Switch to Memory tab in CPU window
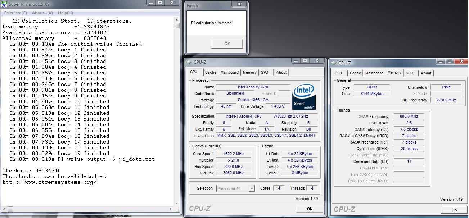The height and width of the screenshot is (218, 469). click(249, 72)
